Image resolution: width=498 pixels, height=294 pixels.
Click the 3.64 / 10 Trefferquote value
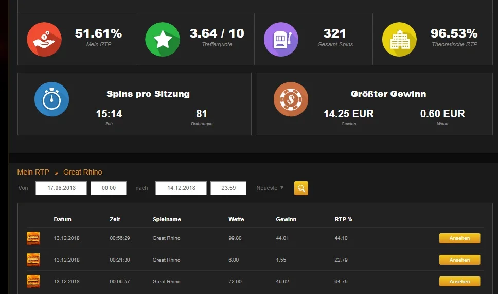217,33
